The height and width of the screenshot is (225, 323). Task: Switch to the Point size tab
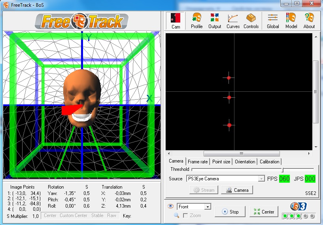(x=221, y=162)
